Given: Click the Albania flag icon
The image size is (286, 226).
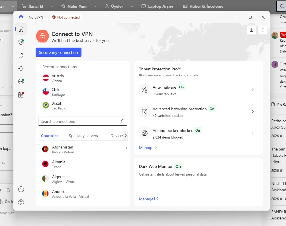Looking at the screenshot, I should coord(45,164).
